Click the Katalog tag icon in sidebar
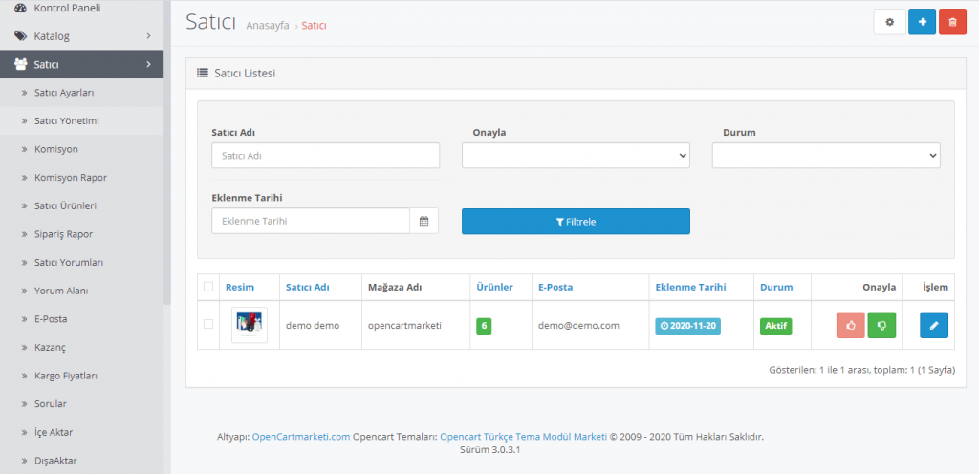 21,36
